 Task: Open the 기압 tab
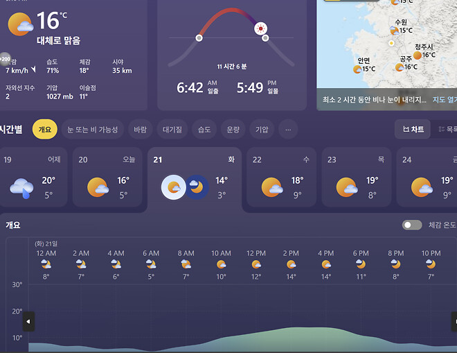click(262, 130)
